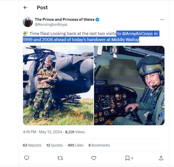Bookmark the post using bookmark icon

click(x=127, y=158)
